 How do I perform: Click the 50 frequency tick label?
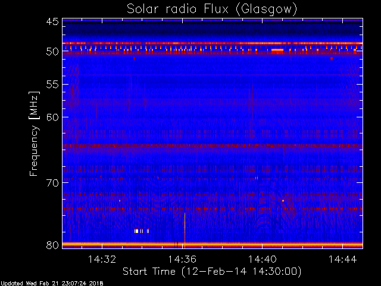tap(52, 52)
